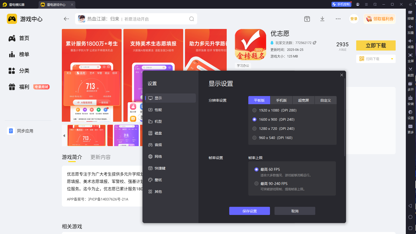Click the 登录 login button
This screenshot has width=416, height=234.
point(354,19)
